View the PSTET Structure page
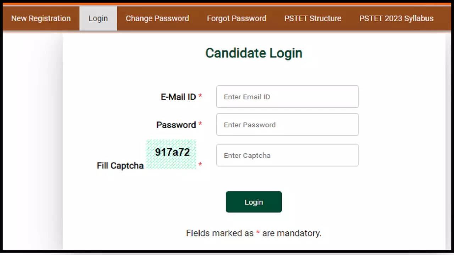This screenshot has width=454, height=255. [312, 18]
